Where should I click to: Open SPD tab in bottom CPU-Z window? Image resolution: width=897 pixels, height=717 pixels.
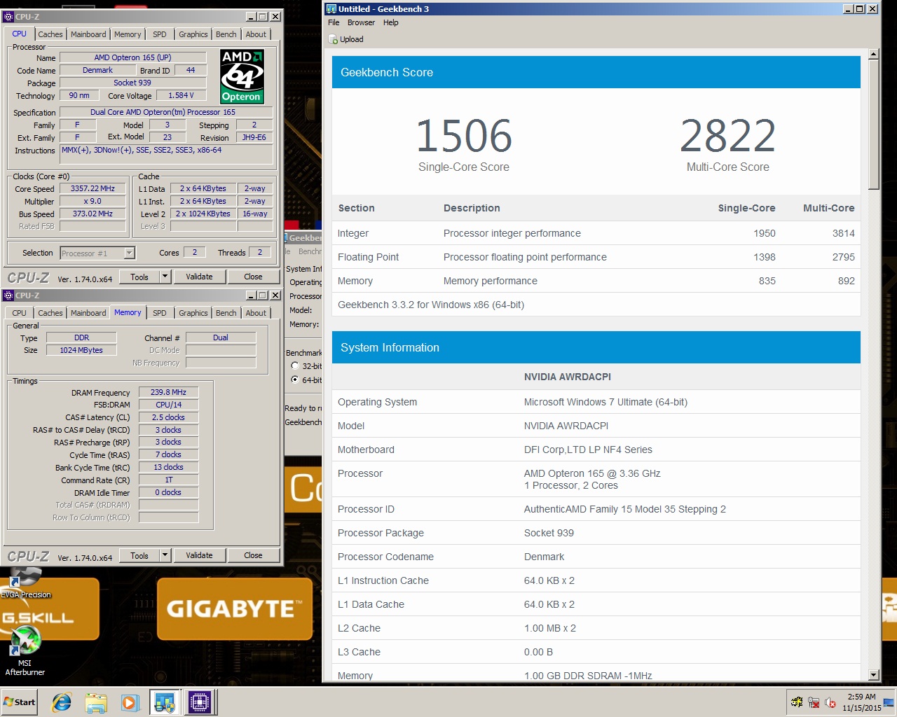tap(160, 313)
